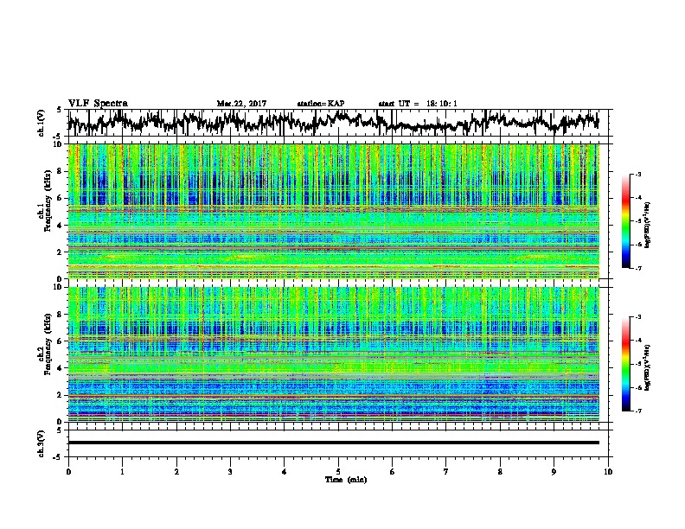
Task: Click the "-7" tick on upper colorbar
Action: [x=637, y=268]
